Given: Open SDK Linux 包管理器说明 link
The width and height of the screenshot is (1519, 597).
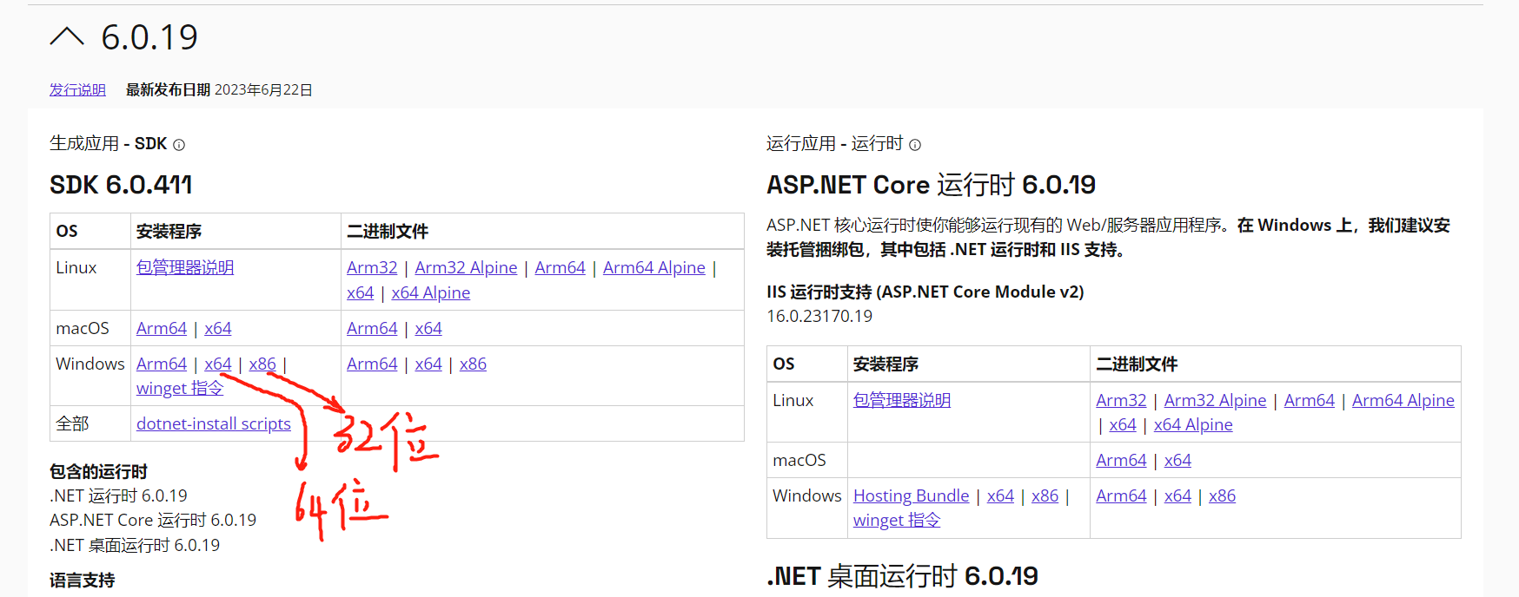Looking at the screenshot, I should click(185, 267).
